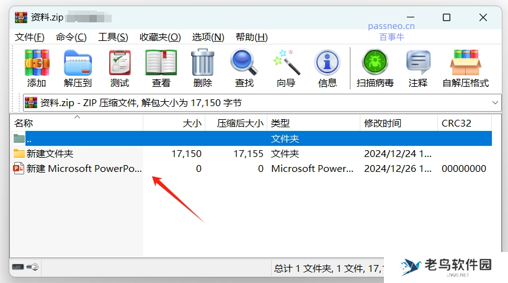The height and width of the screenshot is (283, 508).
Task: Click archive icon in address bar
Action: (31, 102)
